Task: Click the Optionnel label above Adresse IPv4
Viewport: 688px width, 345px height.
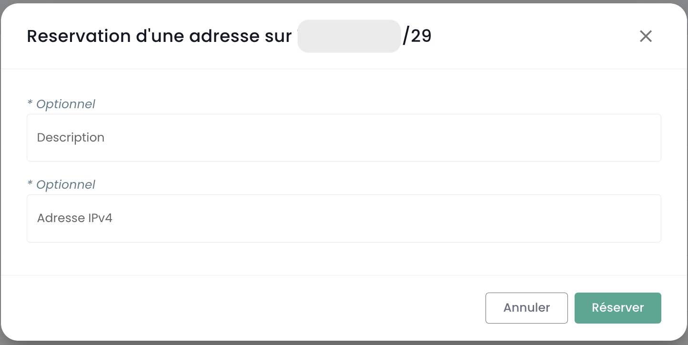Action: coord(65,184)
